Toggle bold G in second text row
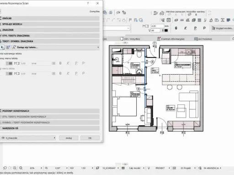Screen dimensions: 234x175 [x=60, y=73]
